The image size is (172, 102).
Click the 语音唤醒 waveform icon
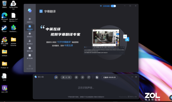click(101, 6)
